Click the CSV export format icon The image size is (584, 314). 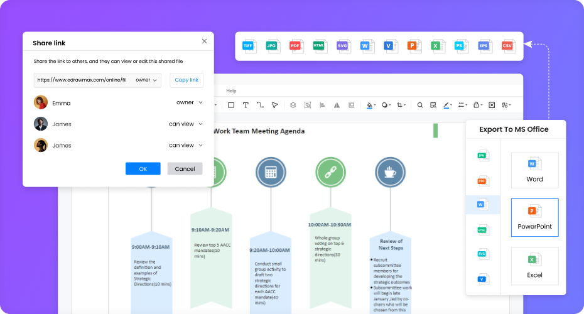point(507,46)
